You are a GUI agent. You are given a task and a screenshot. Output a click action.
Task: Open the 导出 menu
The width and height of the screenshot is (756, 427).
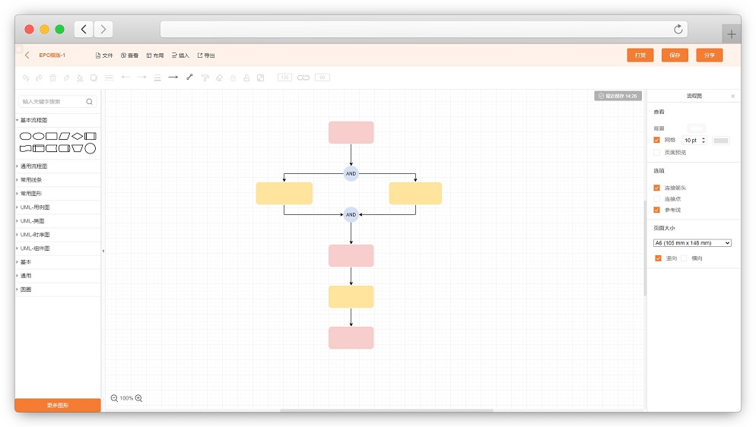coord(206,55)
